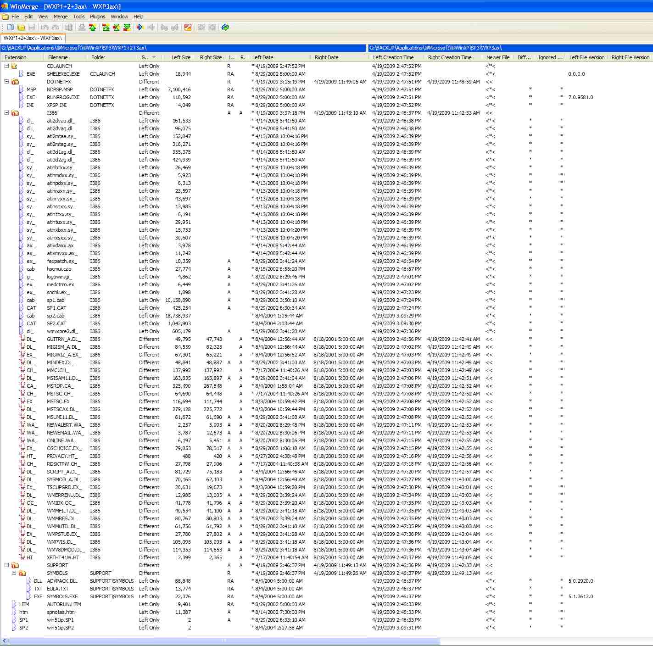Click the Save toolbar icon

pyautogui.click(x=32, y=28)
